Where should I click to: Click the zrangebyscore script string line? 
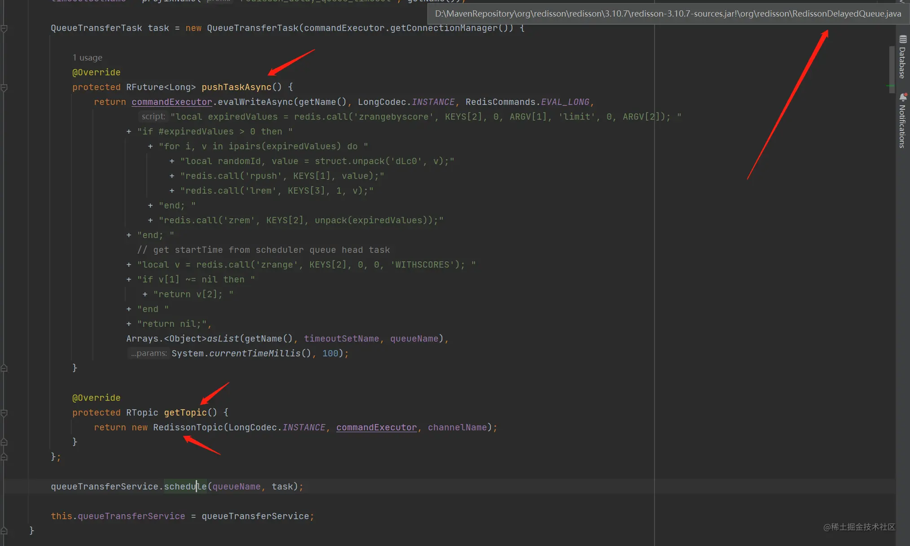coord(426,117)
